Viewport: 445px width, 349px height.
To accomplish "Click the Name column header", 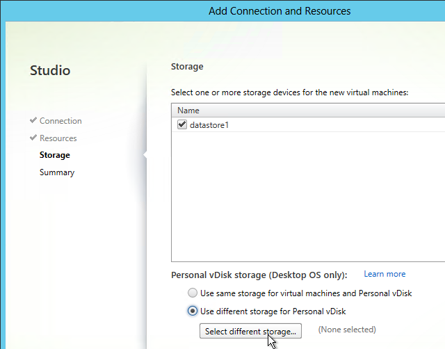I will click(x=188, y=111).
